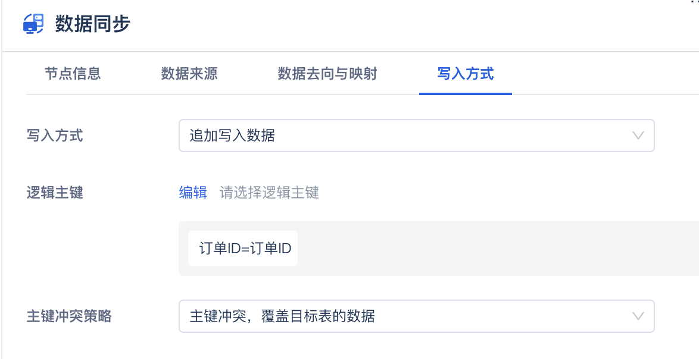Click the 写入方式 field label

[55, 136]
